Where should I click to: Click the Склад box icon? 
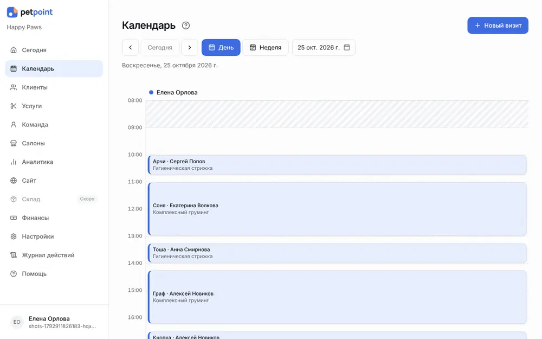point(14,199)
